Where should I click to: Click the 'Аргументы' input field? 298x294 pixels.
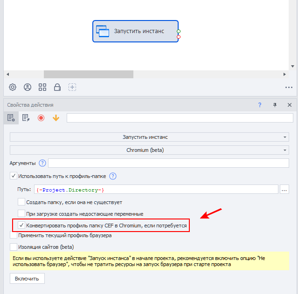click(x=168, y=163)
